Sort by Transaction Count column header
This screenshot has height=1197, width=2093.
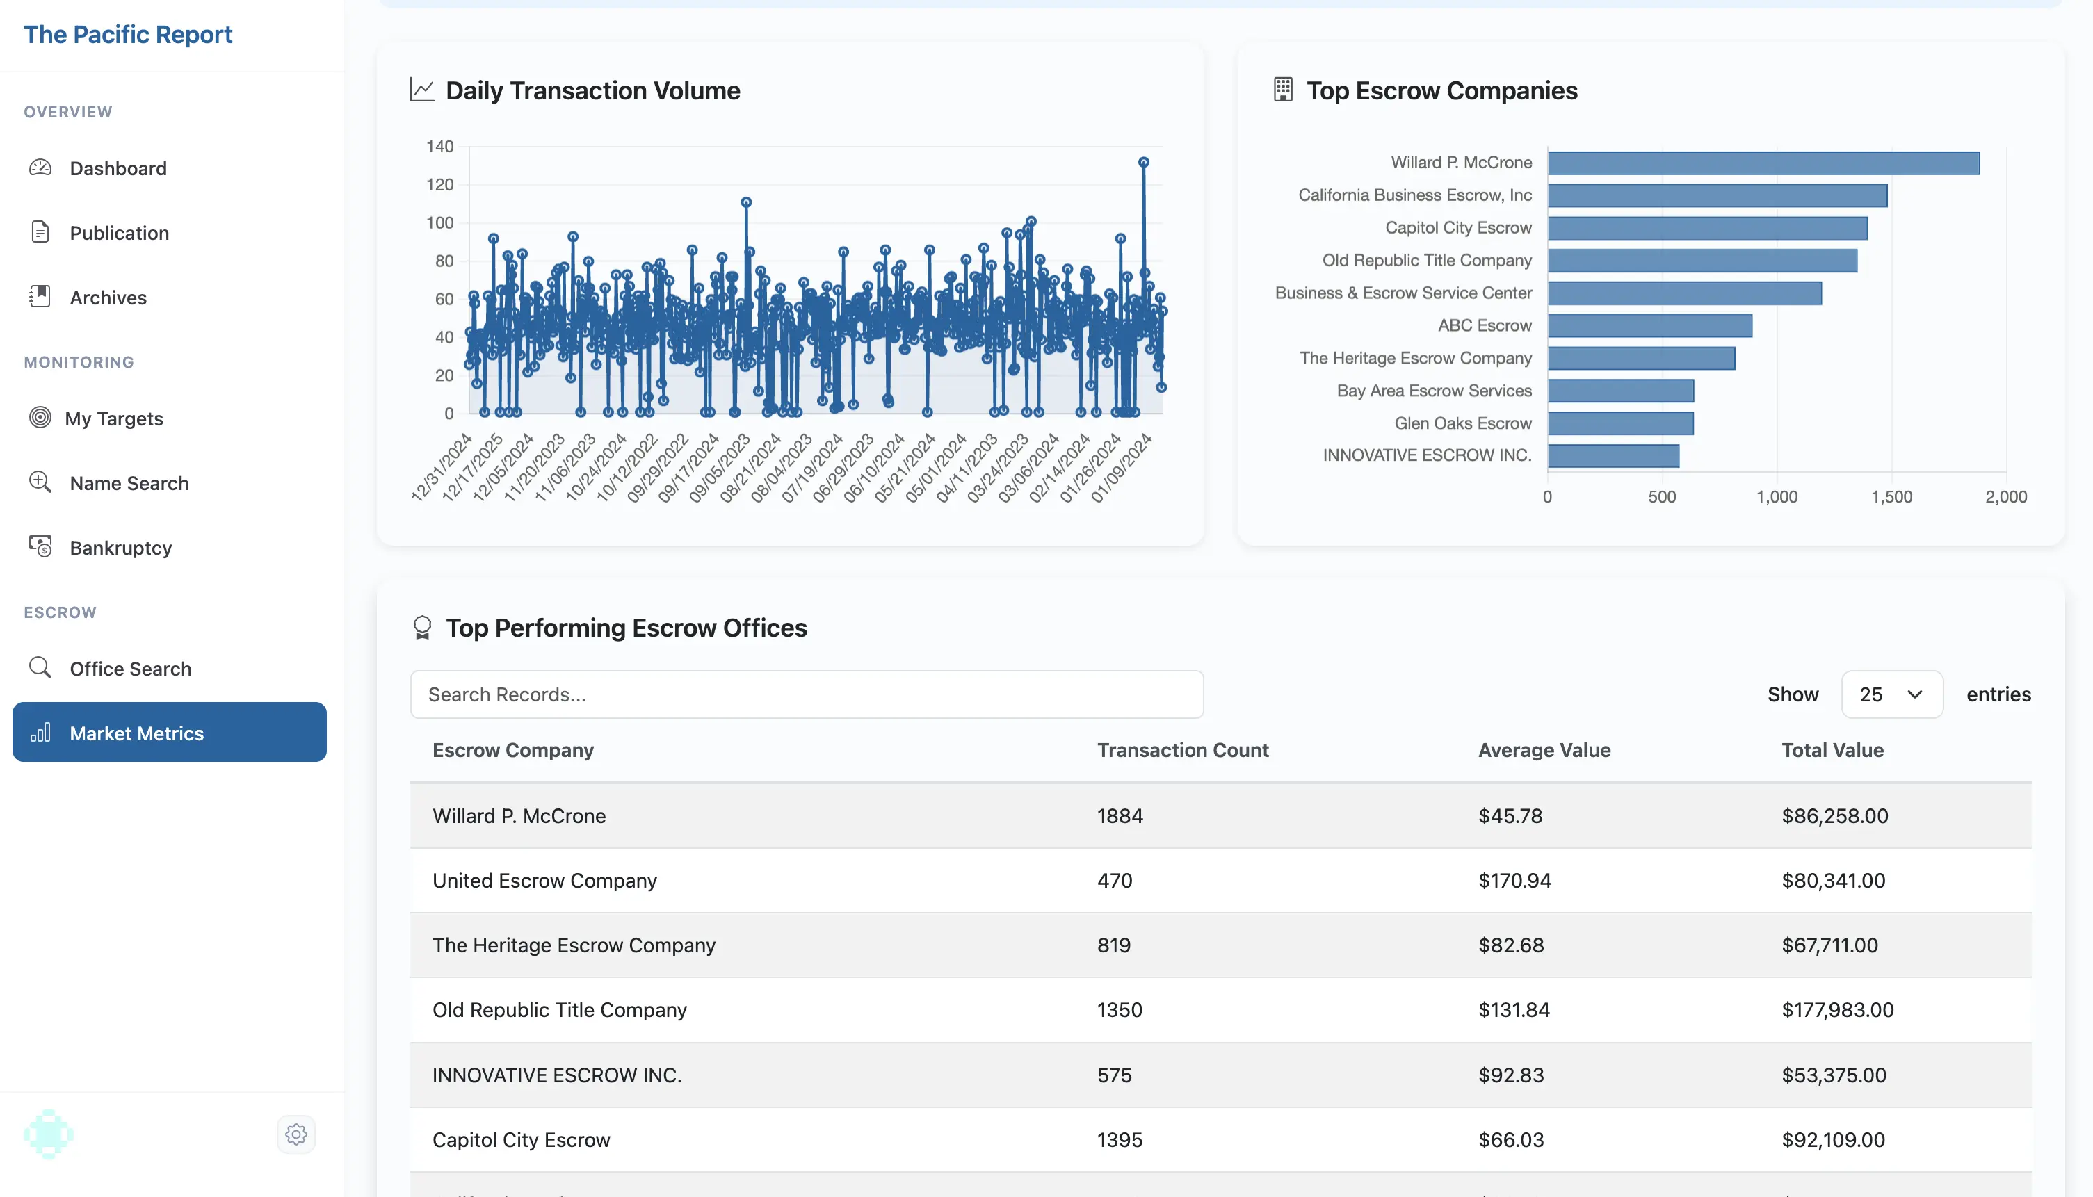(1182, 750)
